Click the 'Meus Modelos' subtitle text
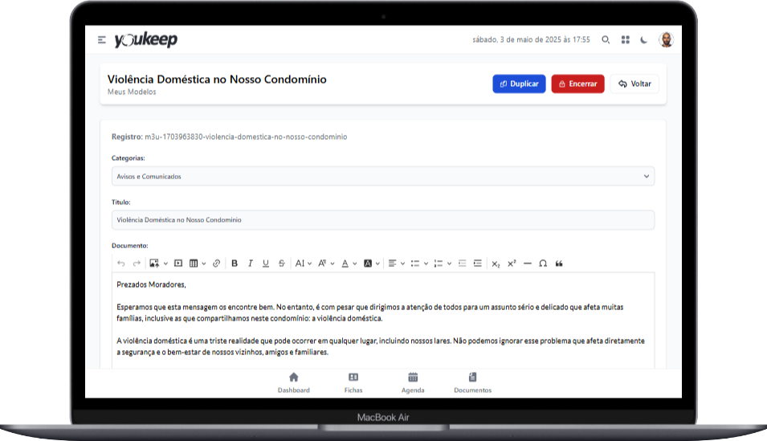 [x=132, y=92]
